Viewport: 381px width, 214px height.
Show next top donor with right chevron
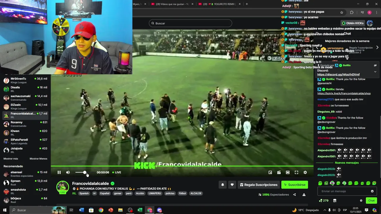pos(377,48)
